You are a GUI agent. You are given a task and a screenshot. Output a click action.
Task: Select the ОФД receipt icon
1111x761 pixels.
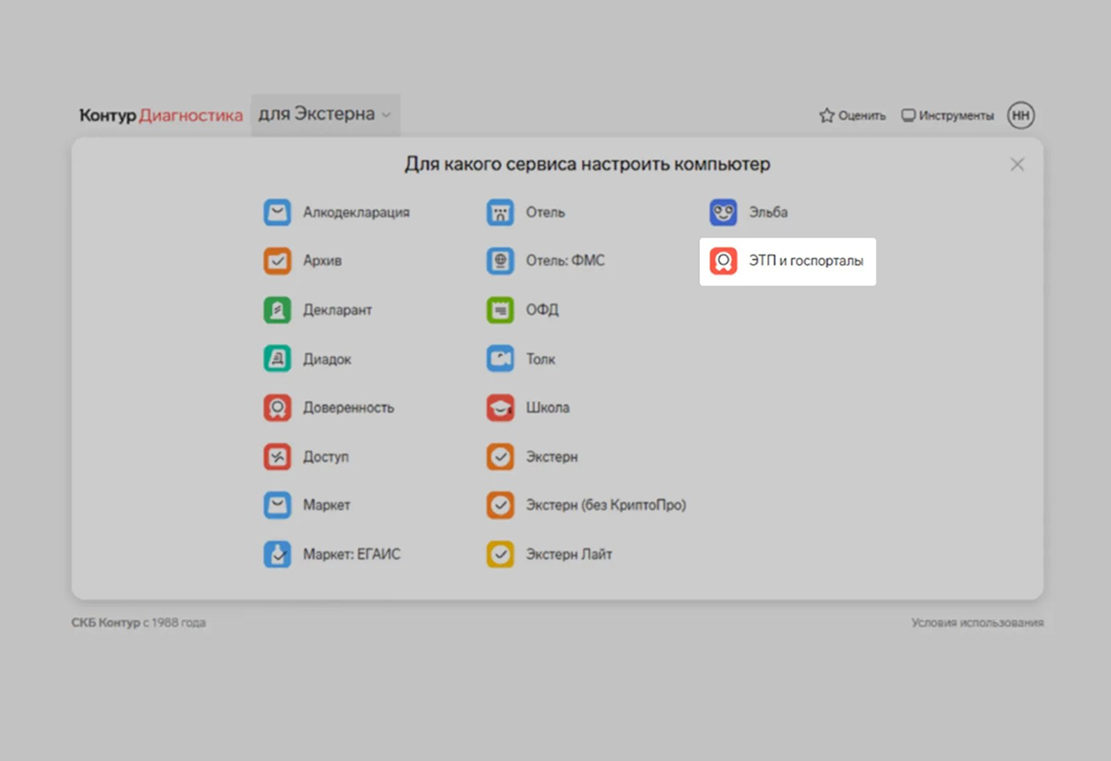coord(500,310)
